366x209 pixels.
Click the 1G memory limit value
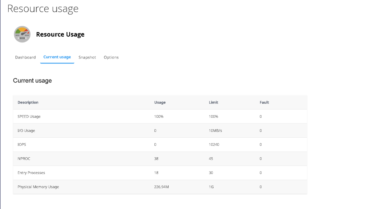click(x=211, y=187)
